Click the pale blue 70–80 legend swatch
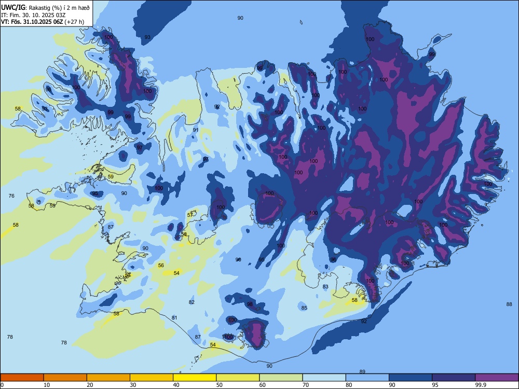Viewport: 519px width, 389px height. [x=324, y=378]
